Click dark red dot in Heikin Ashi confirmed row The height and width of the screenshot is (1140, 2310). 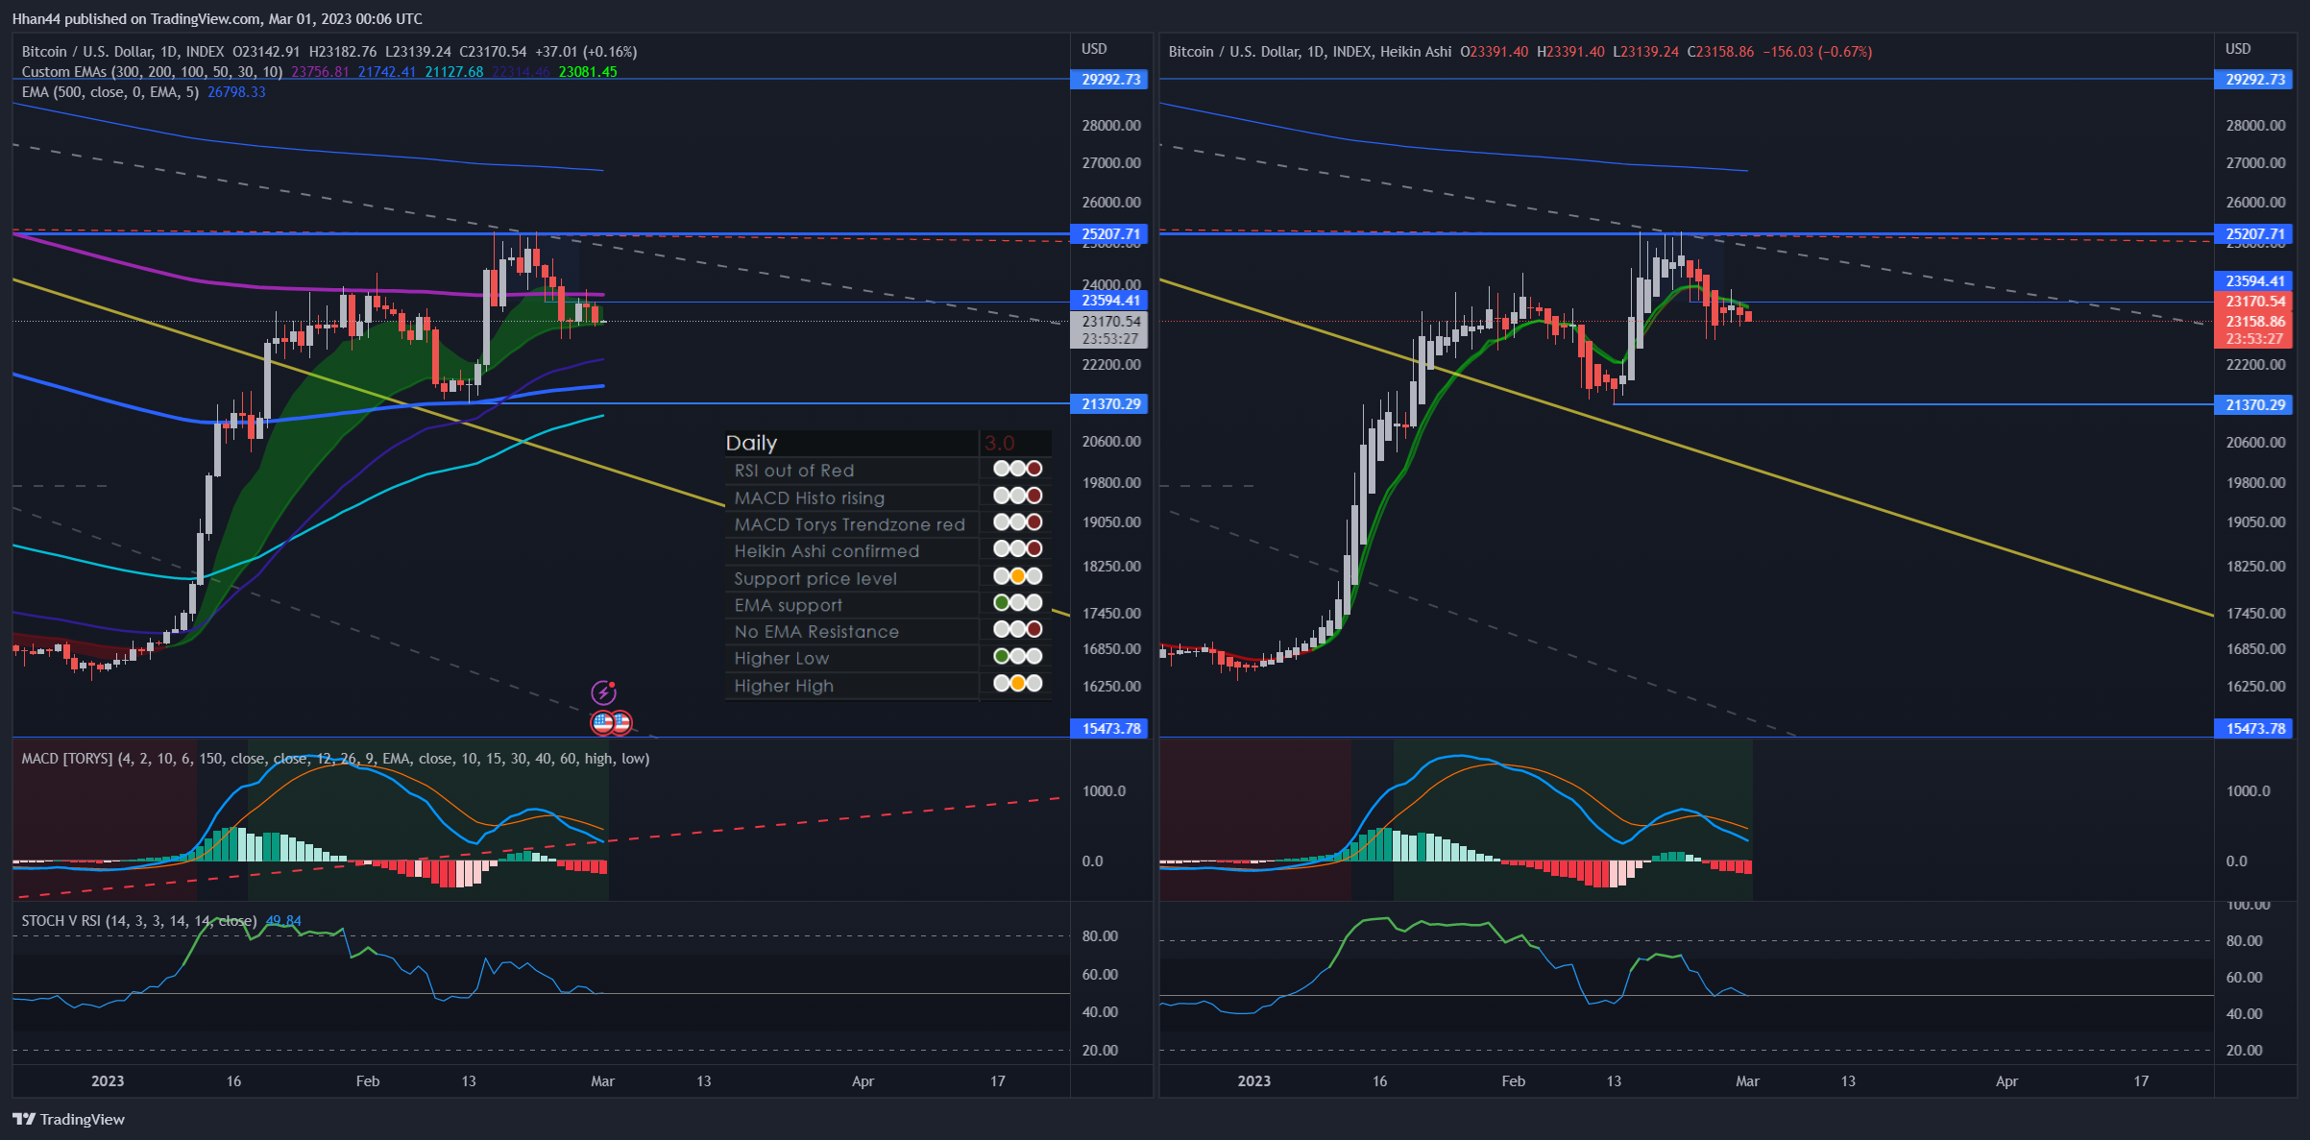tap(1033, 549)
